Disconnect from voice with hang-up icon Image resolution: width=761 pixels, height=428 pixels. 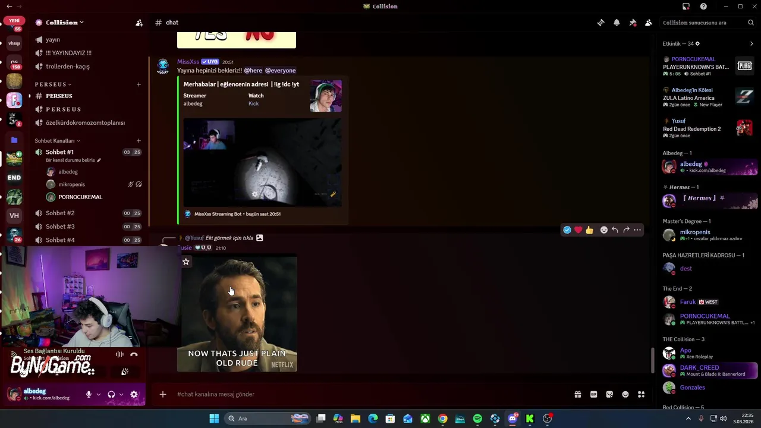[x=134, y=355]
